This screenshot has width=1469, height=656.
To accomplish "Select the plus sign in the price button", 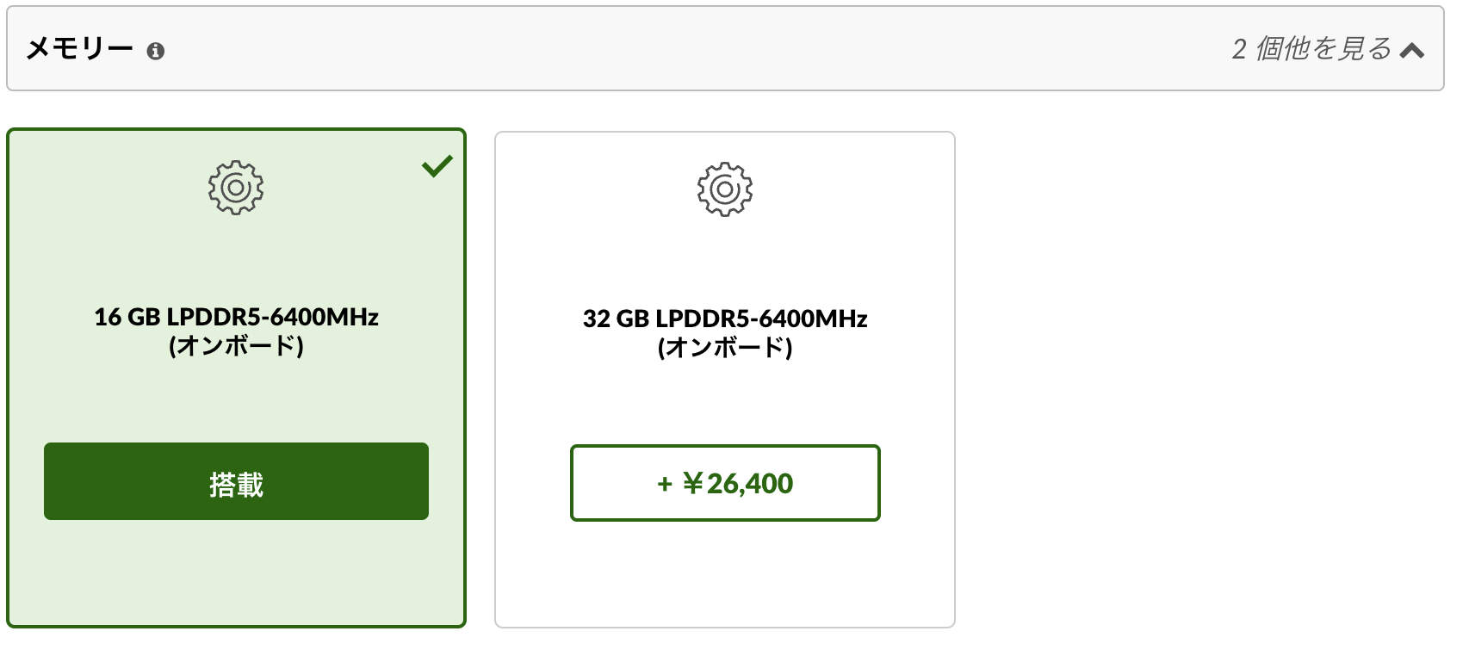I will [665, 485].
